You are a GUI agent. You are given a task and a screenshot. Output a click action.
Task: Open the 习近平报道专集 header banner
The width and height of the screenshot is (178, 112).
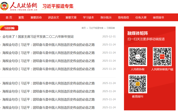[x=58, y=6]
